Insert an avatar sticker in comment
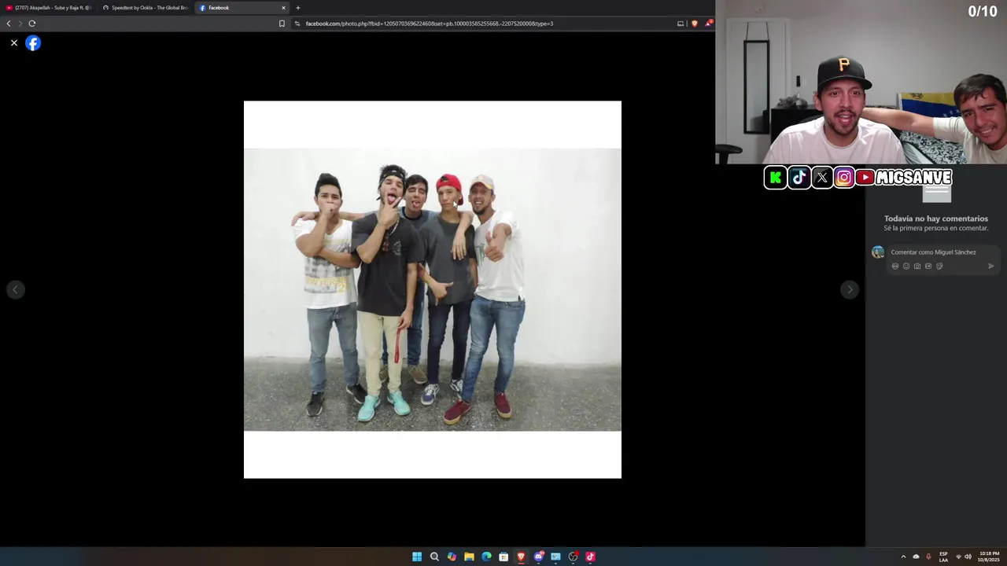 coord(895,266)
